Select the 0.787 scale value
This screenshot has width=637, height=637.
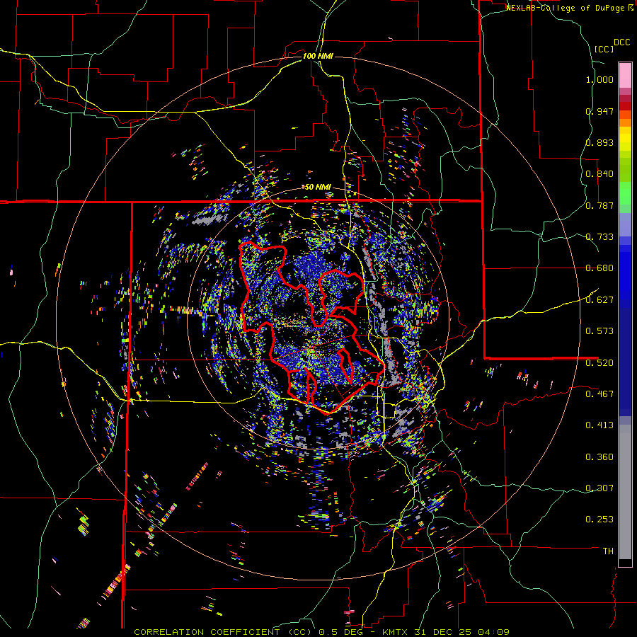pyautogui.click(x=599, y=205)
